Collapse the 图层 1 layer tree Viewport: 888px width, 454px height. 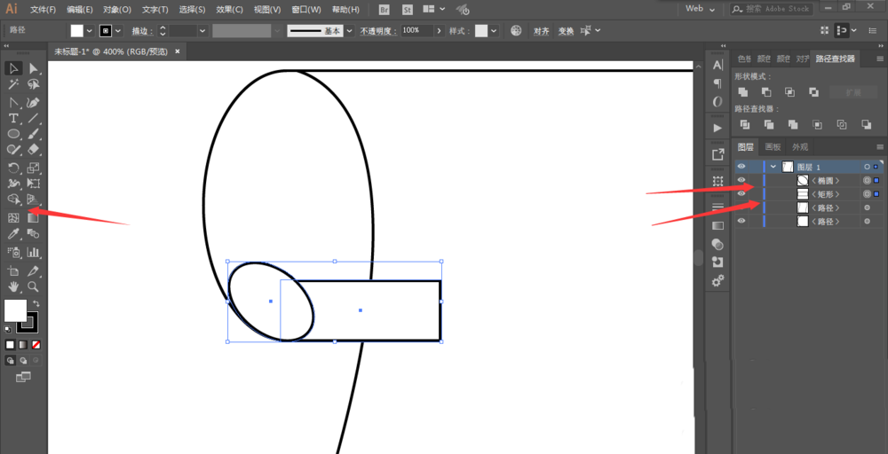[x=773, y=167]
